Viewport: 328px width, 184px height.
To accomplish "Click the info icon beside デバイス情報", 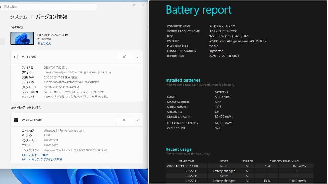I will click(15, 57).
